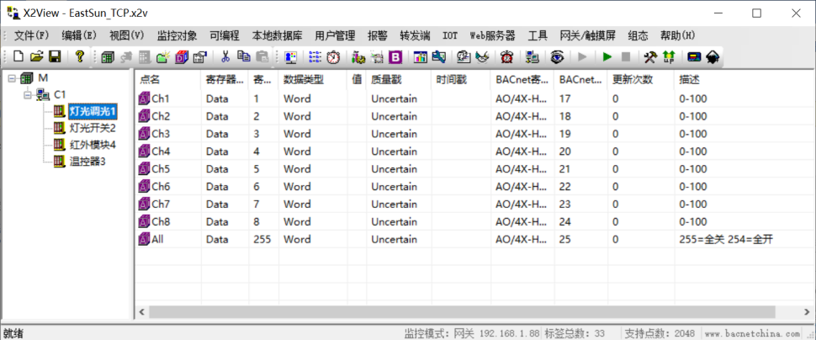Select the 灯光调光1 tree item
The height and width of the screenshot is (340, 816).
[x=92, y=111]
